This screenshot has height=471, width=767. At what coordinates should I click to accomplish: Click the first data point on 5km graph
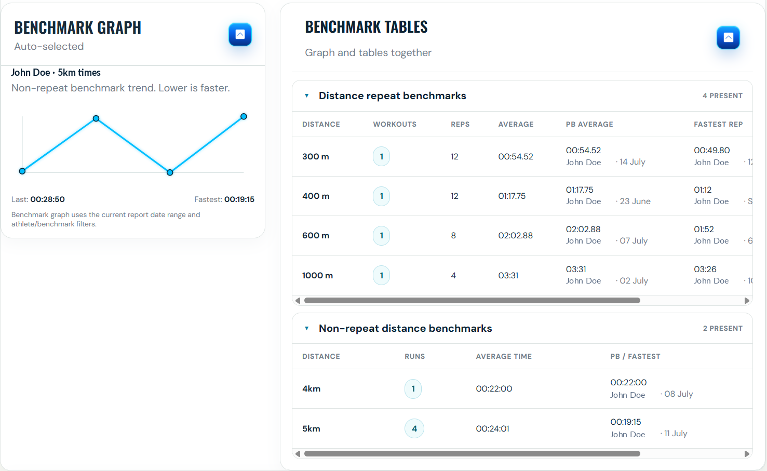(x=22, y=171)
